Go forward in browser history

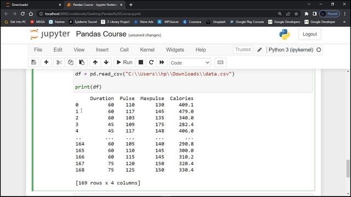point(15,14)
